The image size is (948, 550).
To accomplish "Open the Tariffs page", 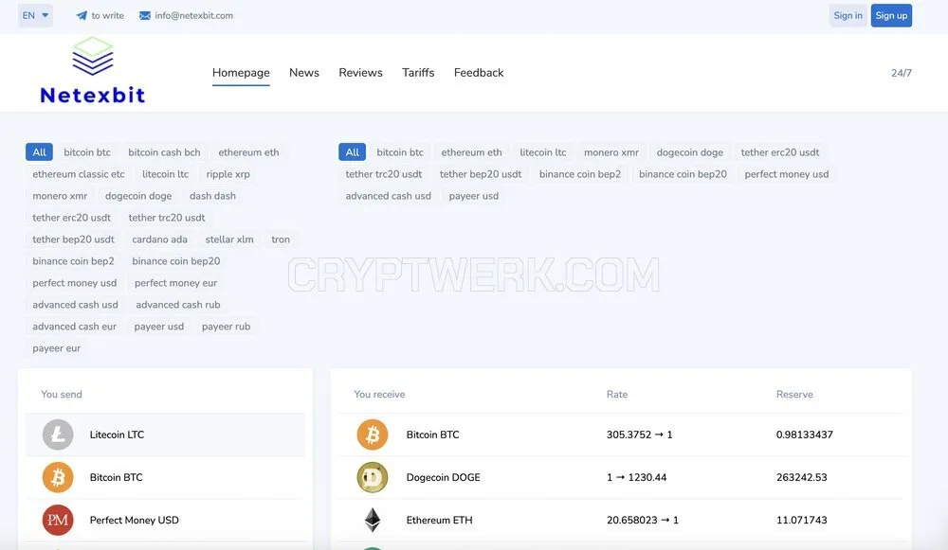I will (418, 73).
